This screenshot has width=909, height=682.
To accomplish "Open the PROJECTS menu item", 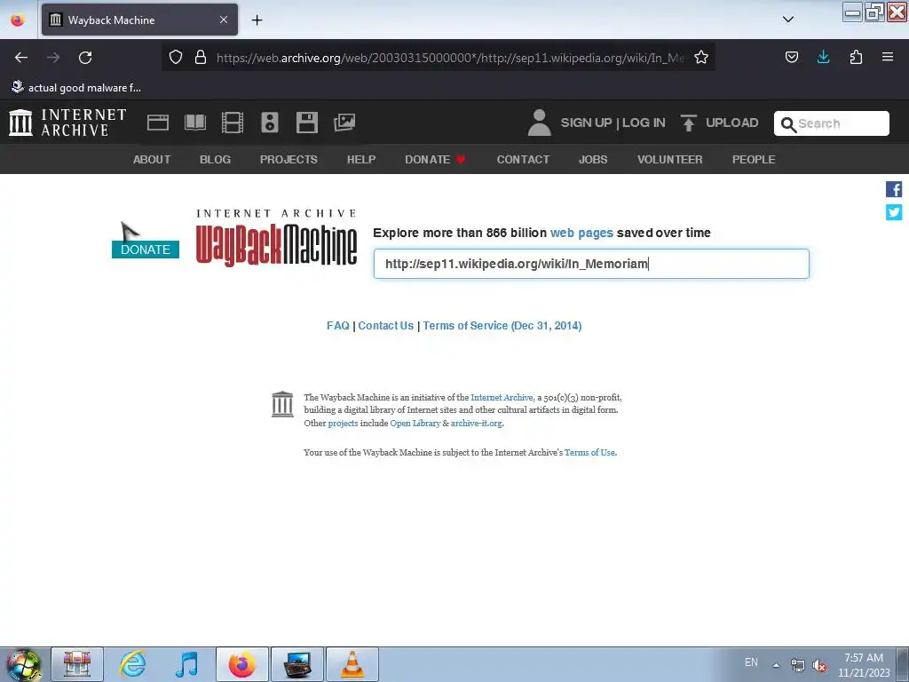I will point(289,160).
